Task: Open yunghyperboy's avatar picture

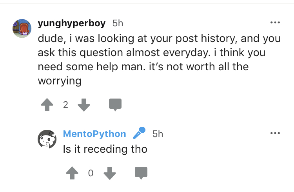Action: pos(22,28)
